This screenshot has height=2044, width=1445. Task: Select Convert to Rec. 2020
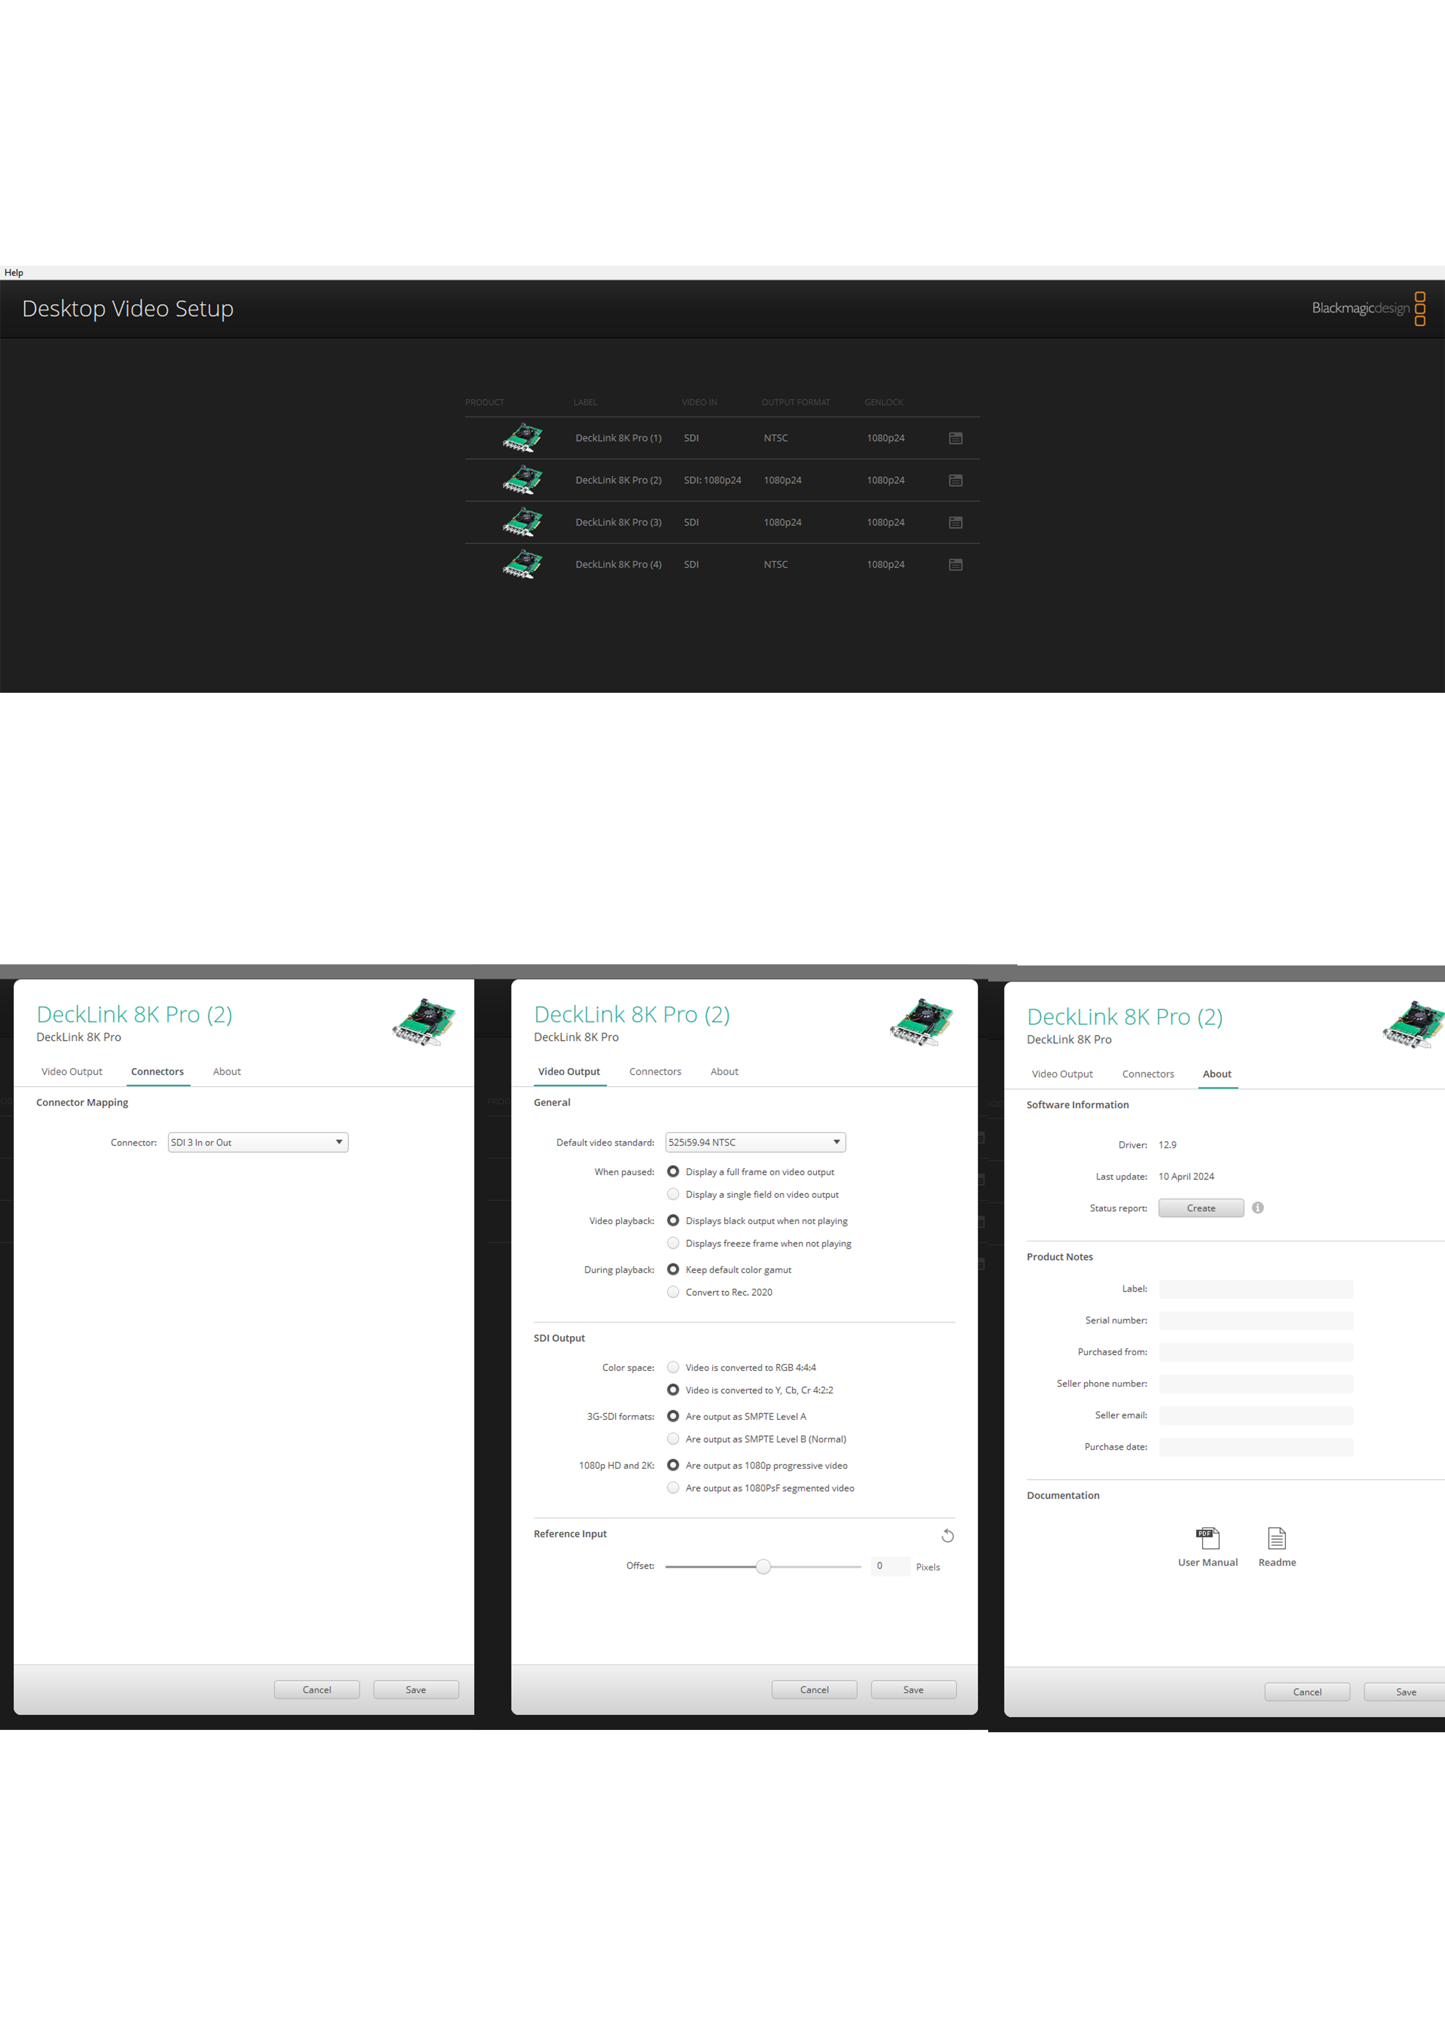pyautogui.click(x=673, y=1292)
